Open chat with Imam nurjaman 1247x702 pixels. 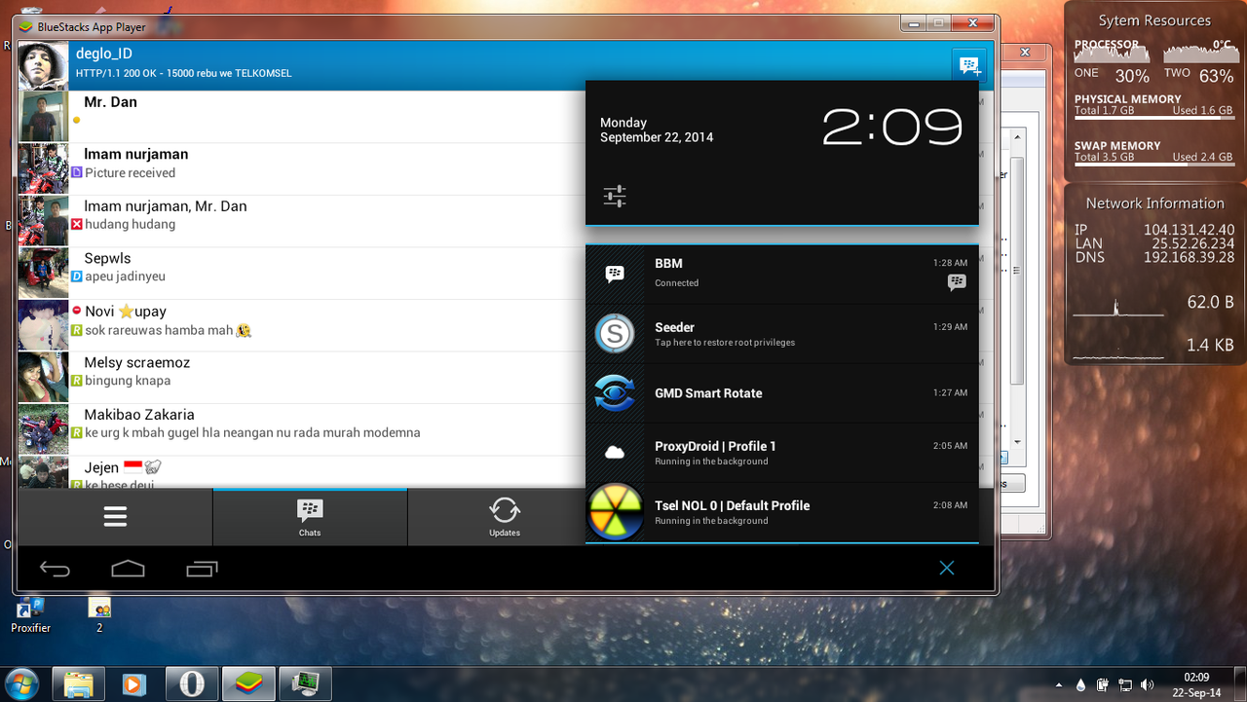coord(302,169)
